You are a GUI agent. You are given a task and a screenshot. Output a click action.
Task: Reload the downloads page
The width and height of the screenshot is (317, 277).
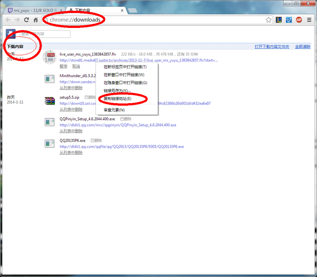pyautogui.click(x=27, y=20)
